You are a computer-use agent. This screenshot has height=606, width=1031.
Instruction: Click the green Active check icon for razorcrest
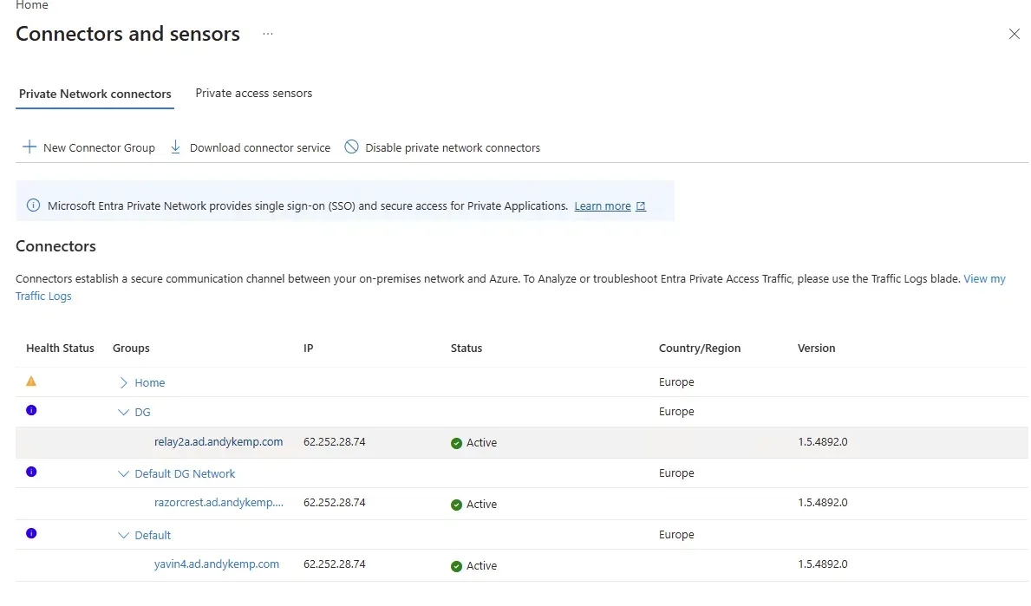pos(456,505)
